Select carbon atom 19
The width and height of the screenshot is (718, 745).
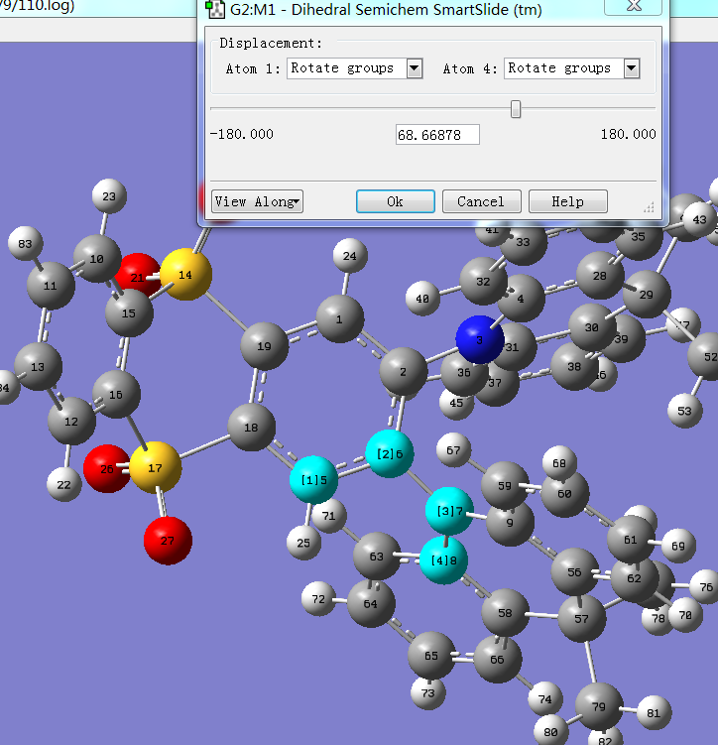[x=264, y=346]
